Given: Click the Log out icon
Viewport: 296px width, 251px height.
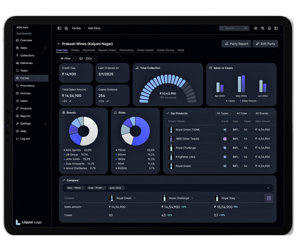Looking at the screenshot, I should [17, 139].
